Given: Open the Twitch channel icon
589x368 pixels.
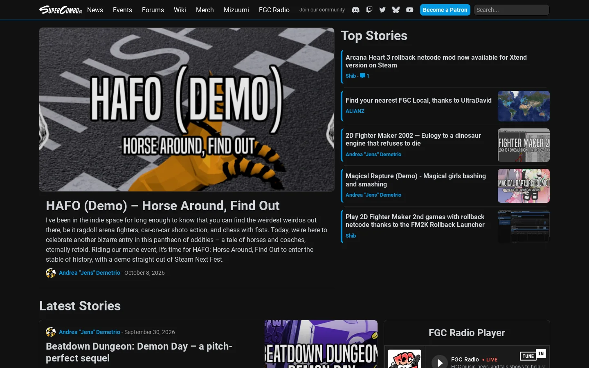Looking at the screenshot, I should coord(369,10).
